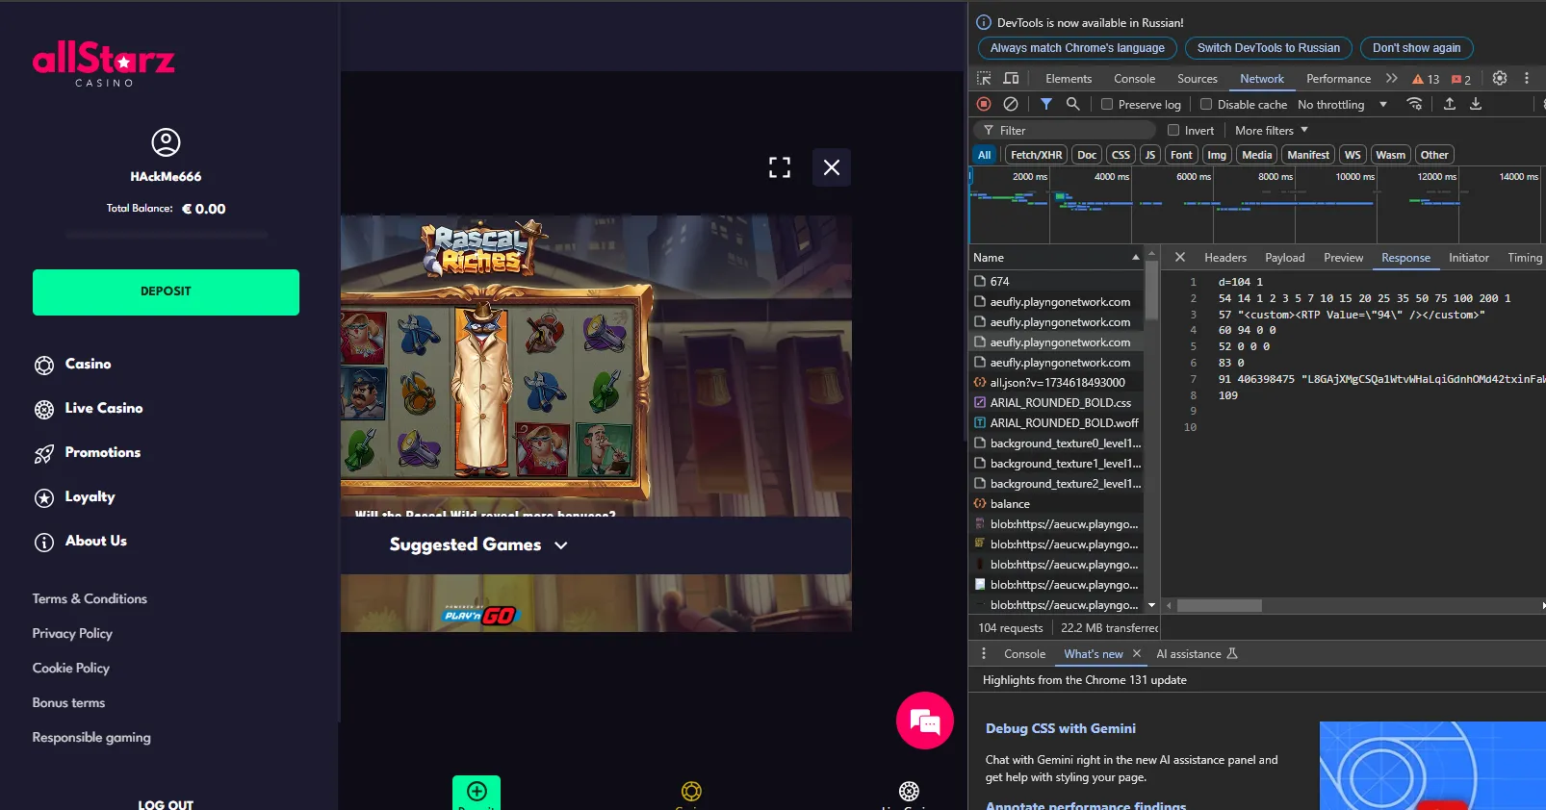Viewport: 1546px width, 810px height.
Task: Open the Live Casino roulette icon
Action: [44, 410]
